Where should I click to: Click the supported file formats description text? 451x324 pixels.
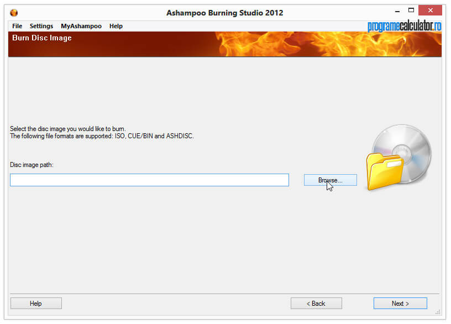pyautogui.click(x=102, y=136)
